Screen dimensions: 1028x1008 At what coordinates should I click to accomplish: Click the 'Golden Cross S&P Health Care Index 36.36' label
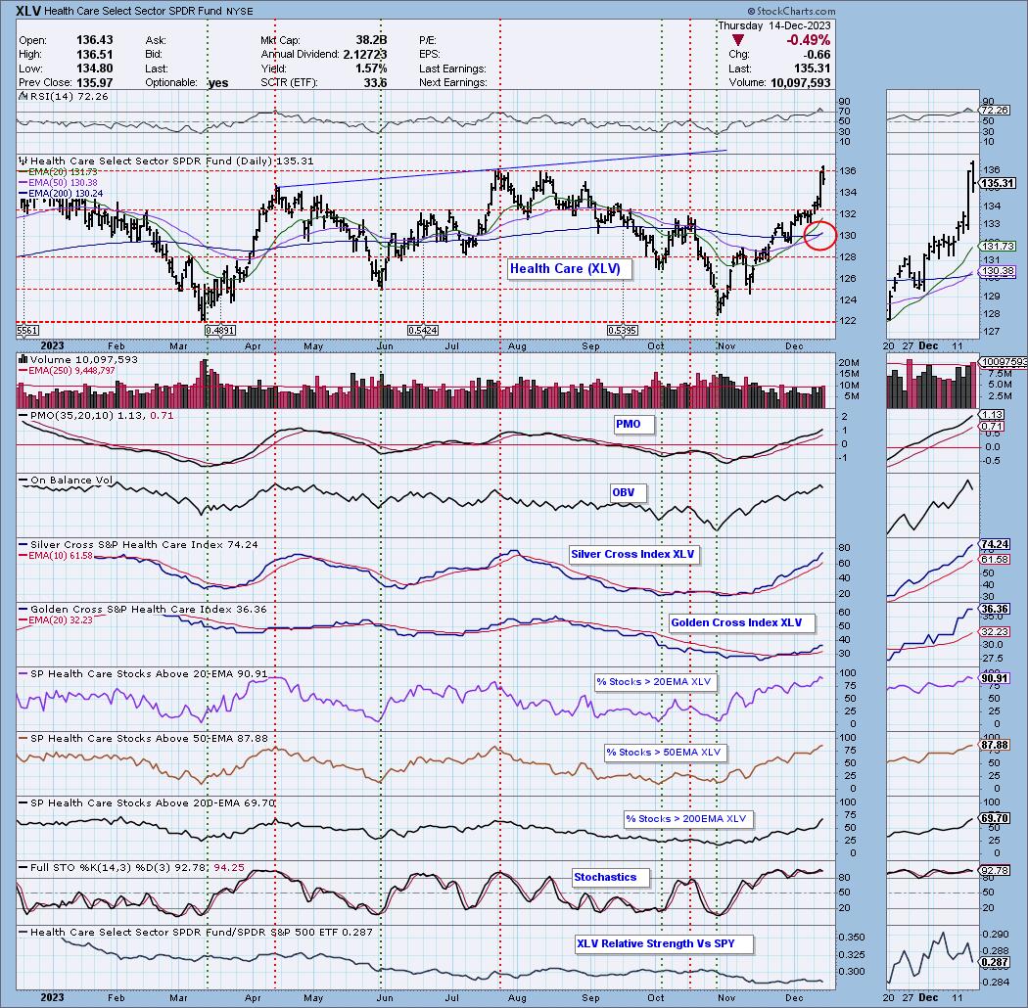143,610
